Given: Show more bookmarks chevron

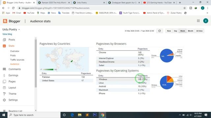Looking at the screenshot, I should 207,13.
